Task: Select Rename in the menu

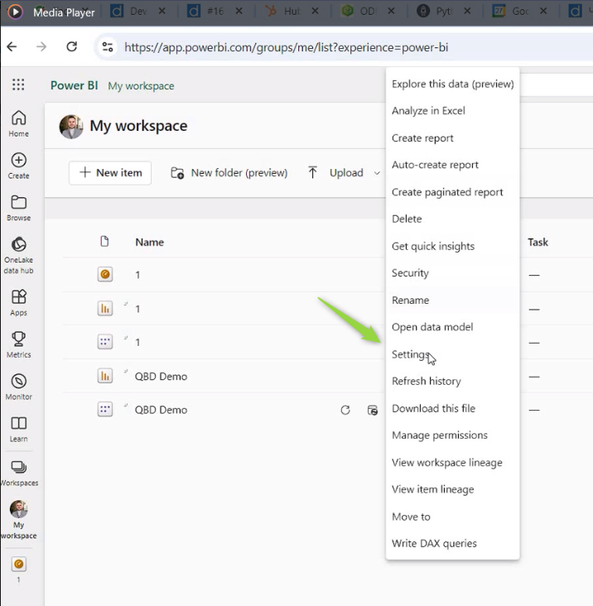Action: tap(453, 301)
